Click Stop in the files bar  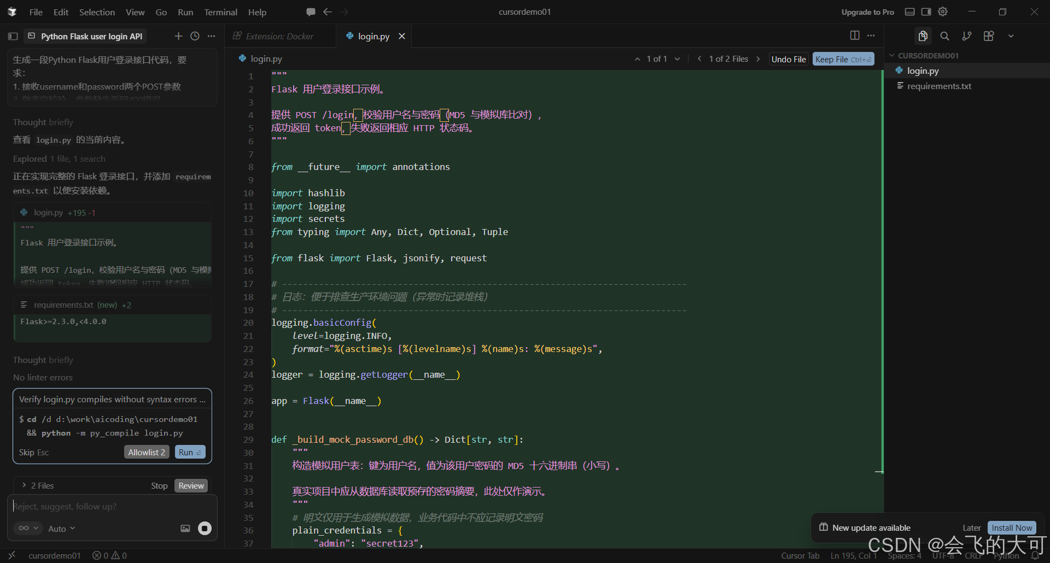pyautogui.click(x=159, y=485)
